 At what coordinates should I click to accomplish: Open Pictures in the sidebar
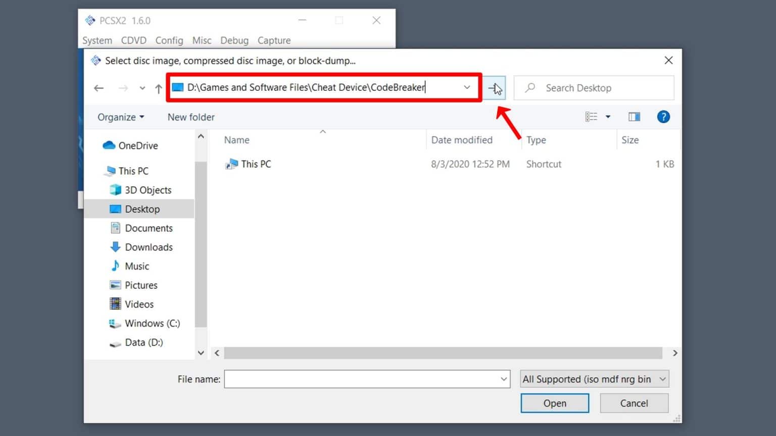click(133, 285)
